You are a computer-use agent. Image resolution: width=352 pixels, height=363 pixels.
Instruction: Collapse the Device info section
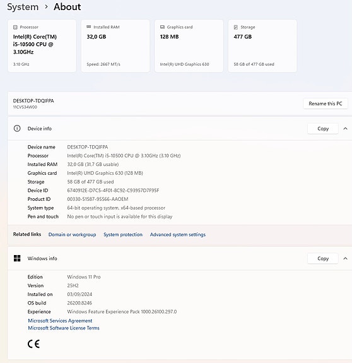(345, 129)
